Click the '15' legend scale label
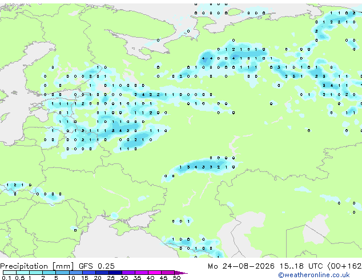Screen dimensions: 362x280 point(85,278)
